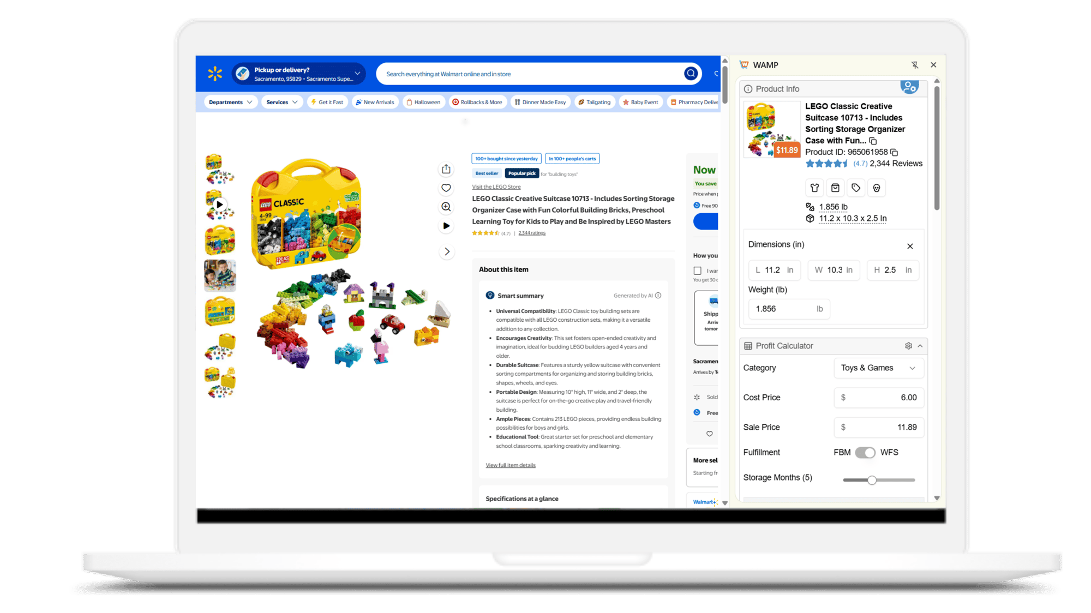This screenshot has height=613, width=1091.
Task: Copy the Product ID 965061958
Action: [x=894, y=152]
